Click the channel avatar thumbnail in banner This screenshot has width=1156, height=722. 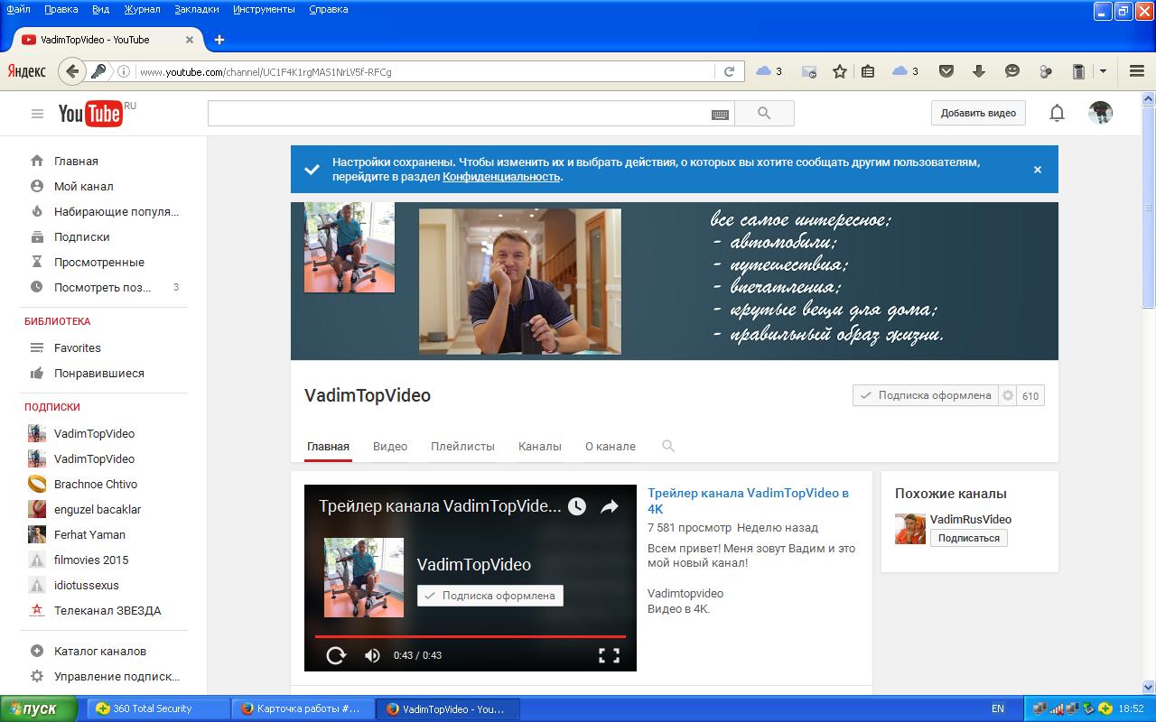(350, 247)
